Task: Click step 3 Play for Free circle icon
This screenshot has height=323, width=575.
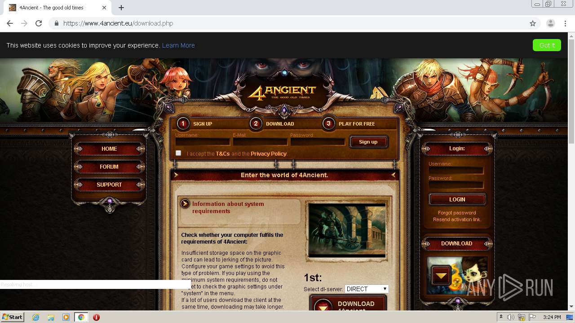Action: pos(328,123)
